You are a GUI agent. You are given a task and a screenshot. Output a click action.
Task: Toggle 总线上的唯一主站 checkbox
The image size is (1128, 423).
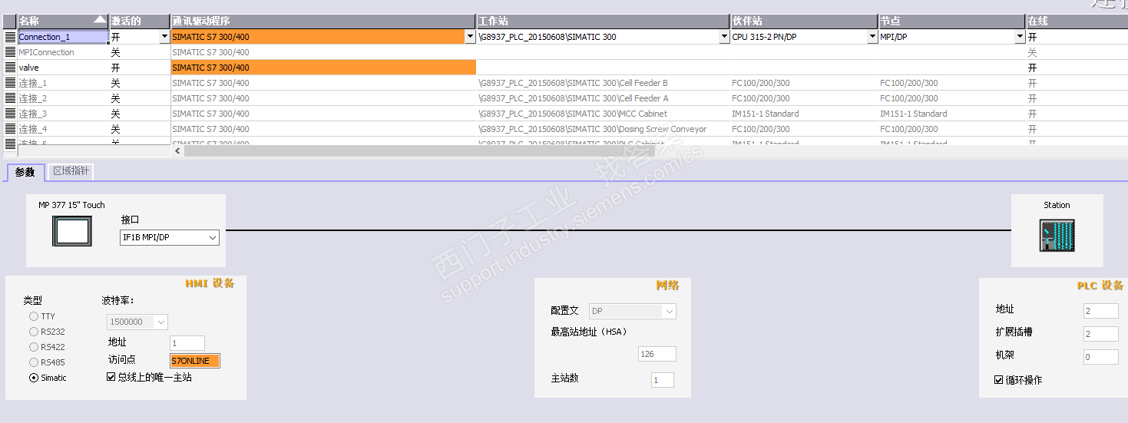(x=111, y=377)
